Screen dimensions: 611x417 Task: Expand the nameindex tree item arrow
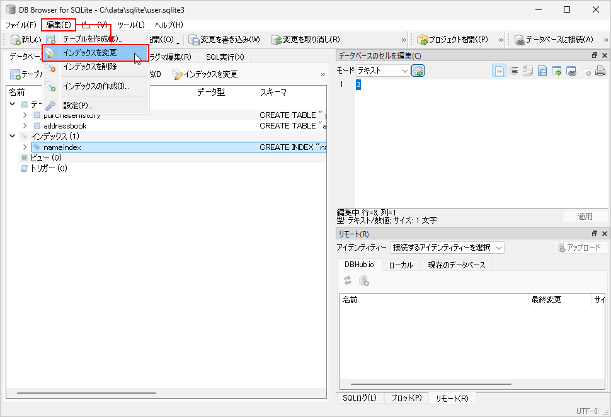pos(25,147)
